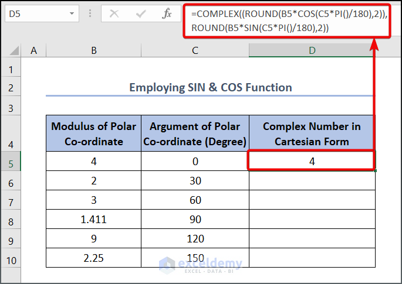The width and height of the screenshot is (402, 284).
Task: Select column C header
Action: (x=195, y=50)
